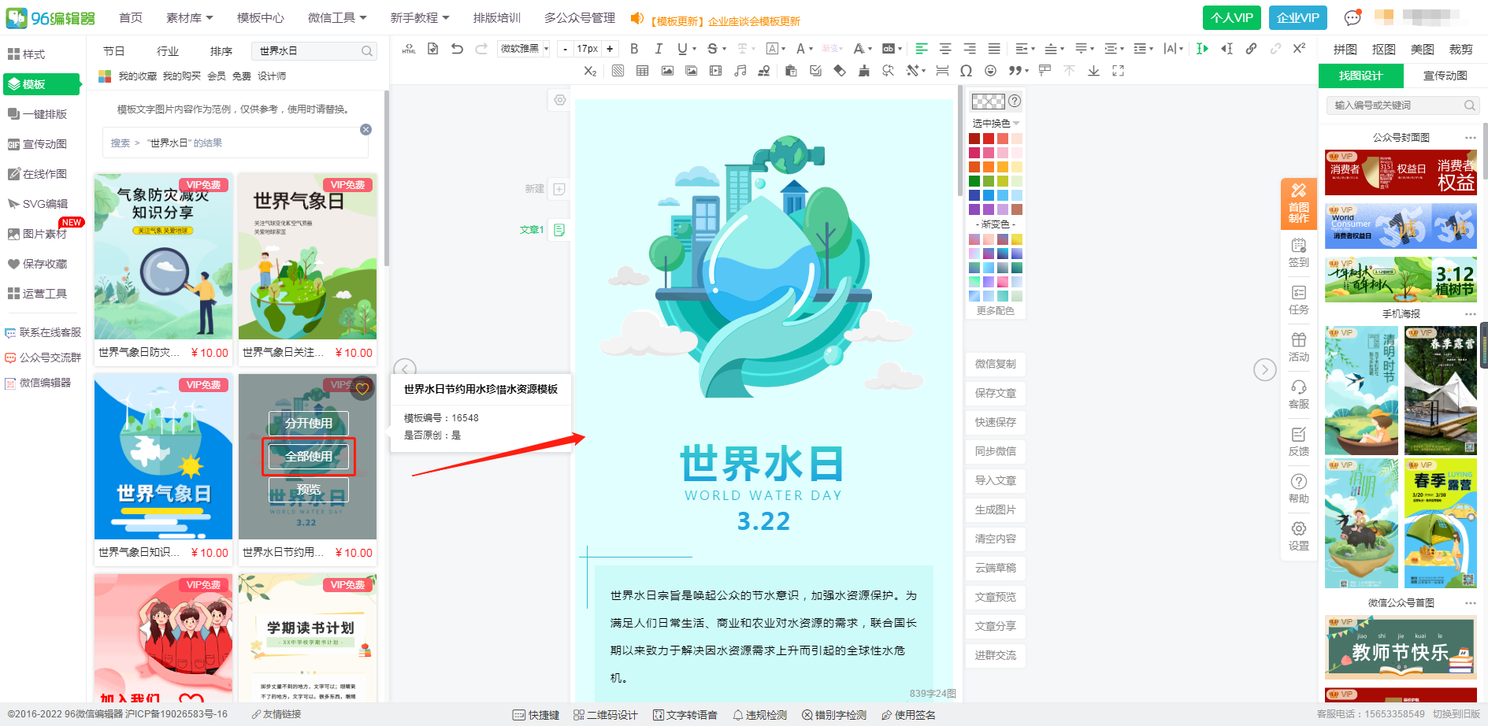Click the paste clipboard icon
The image size is (1488, 726).
click(x=791, y=71)
